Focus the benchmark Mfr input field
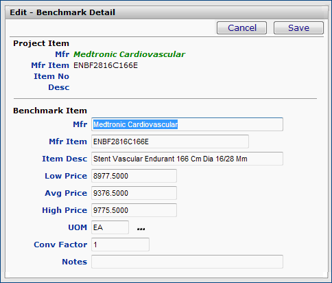 (187, 124)
